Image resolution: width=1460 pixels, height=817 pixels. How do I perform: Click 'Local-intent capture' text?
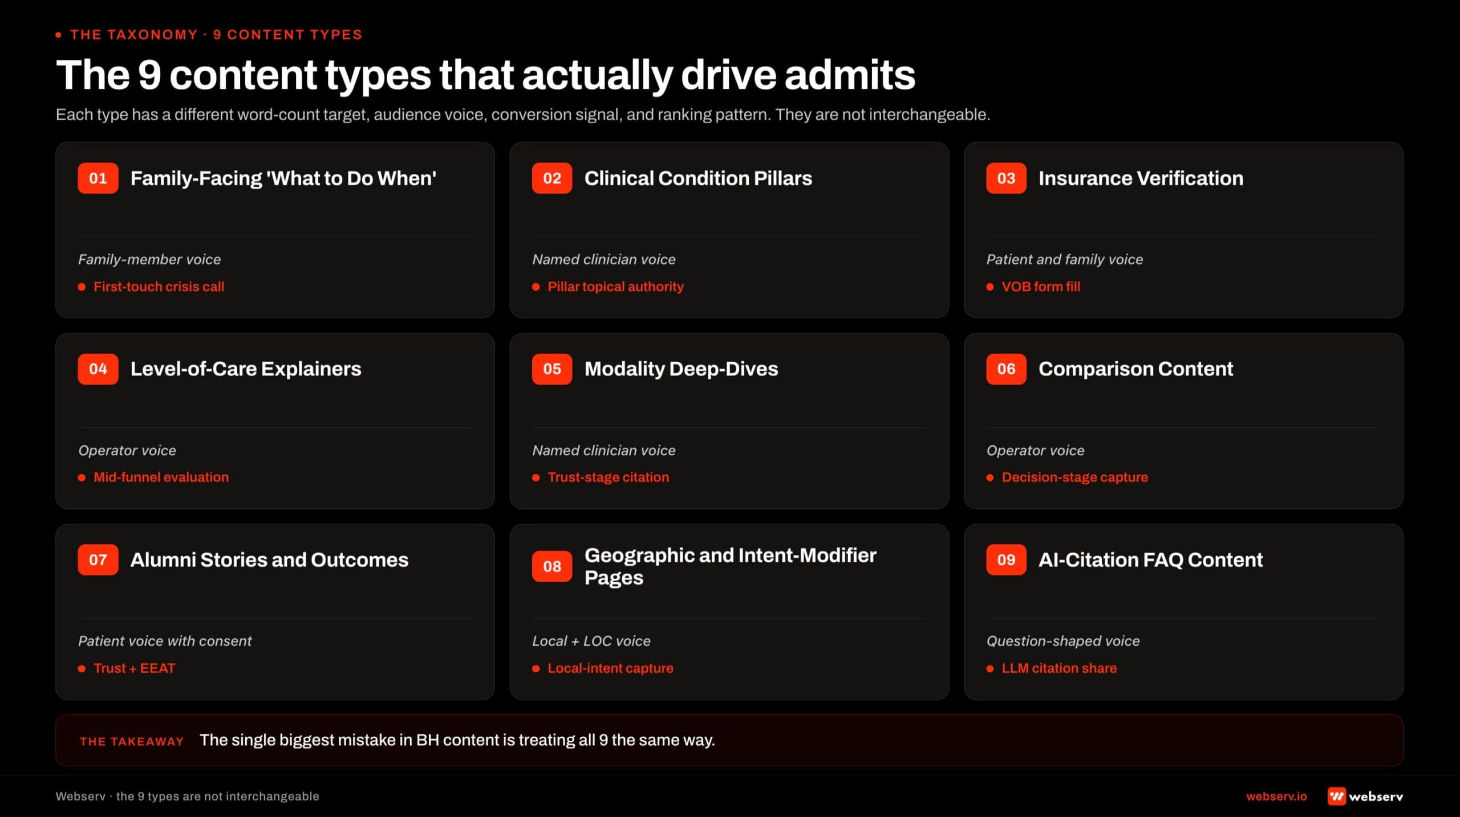point(610,668)
